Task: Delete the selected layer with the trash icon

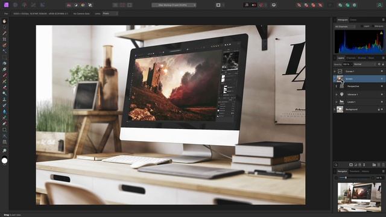Action: pyautogui.click(x=383, y=165)
